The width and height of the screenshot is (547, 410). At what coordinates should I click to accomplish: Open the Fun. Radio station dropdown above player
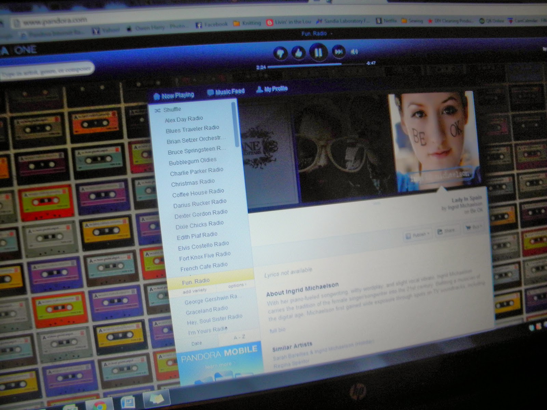[x=317, y=33]
